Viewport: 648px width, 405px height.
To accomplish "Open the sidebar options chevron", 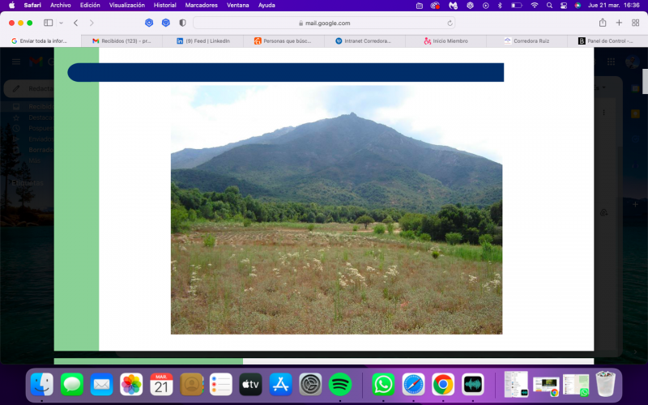I will point(62,23).
